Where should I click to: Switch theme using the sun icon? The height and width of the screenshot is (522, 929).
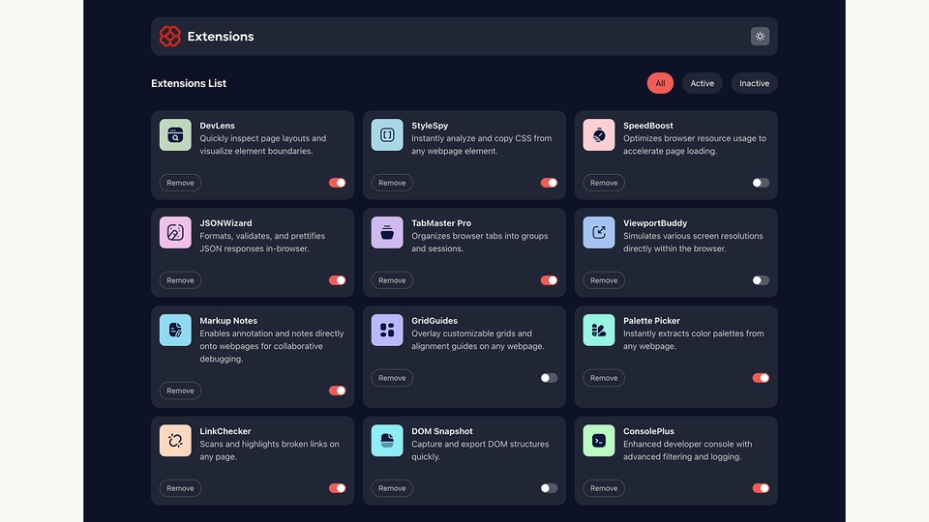[x=760, y=37]
